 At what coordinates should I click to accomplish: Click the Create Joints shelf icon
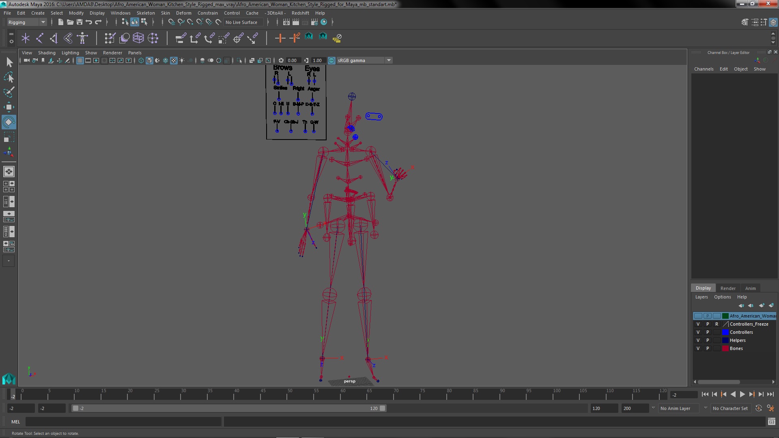point(39,38)
